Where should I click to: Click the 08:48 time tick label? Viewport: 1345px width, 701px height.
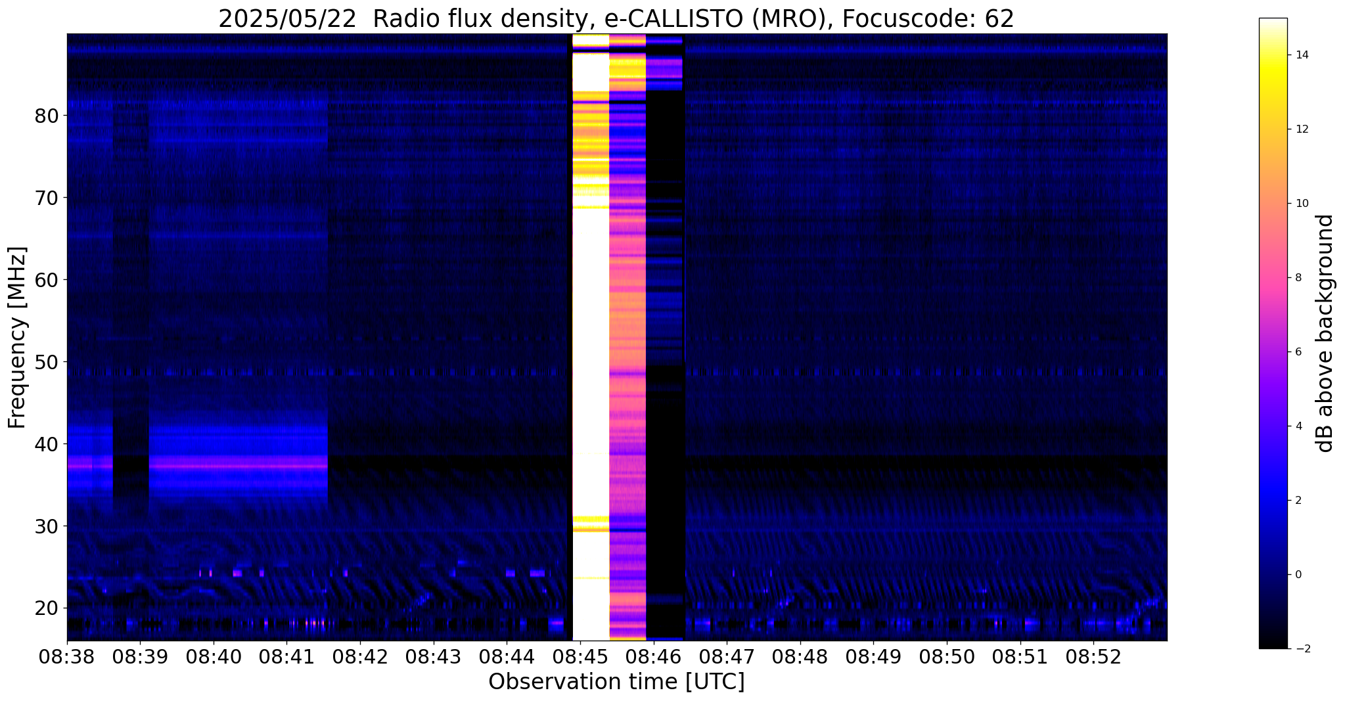click(x=800, y=657)
